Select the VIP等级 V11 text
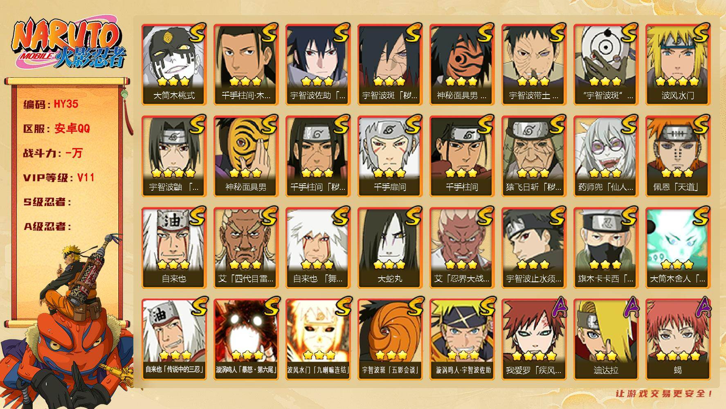 [59, 178]
